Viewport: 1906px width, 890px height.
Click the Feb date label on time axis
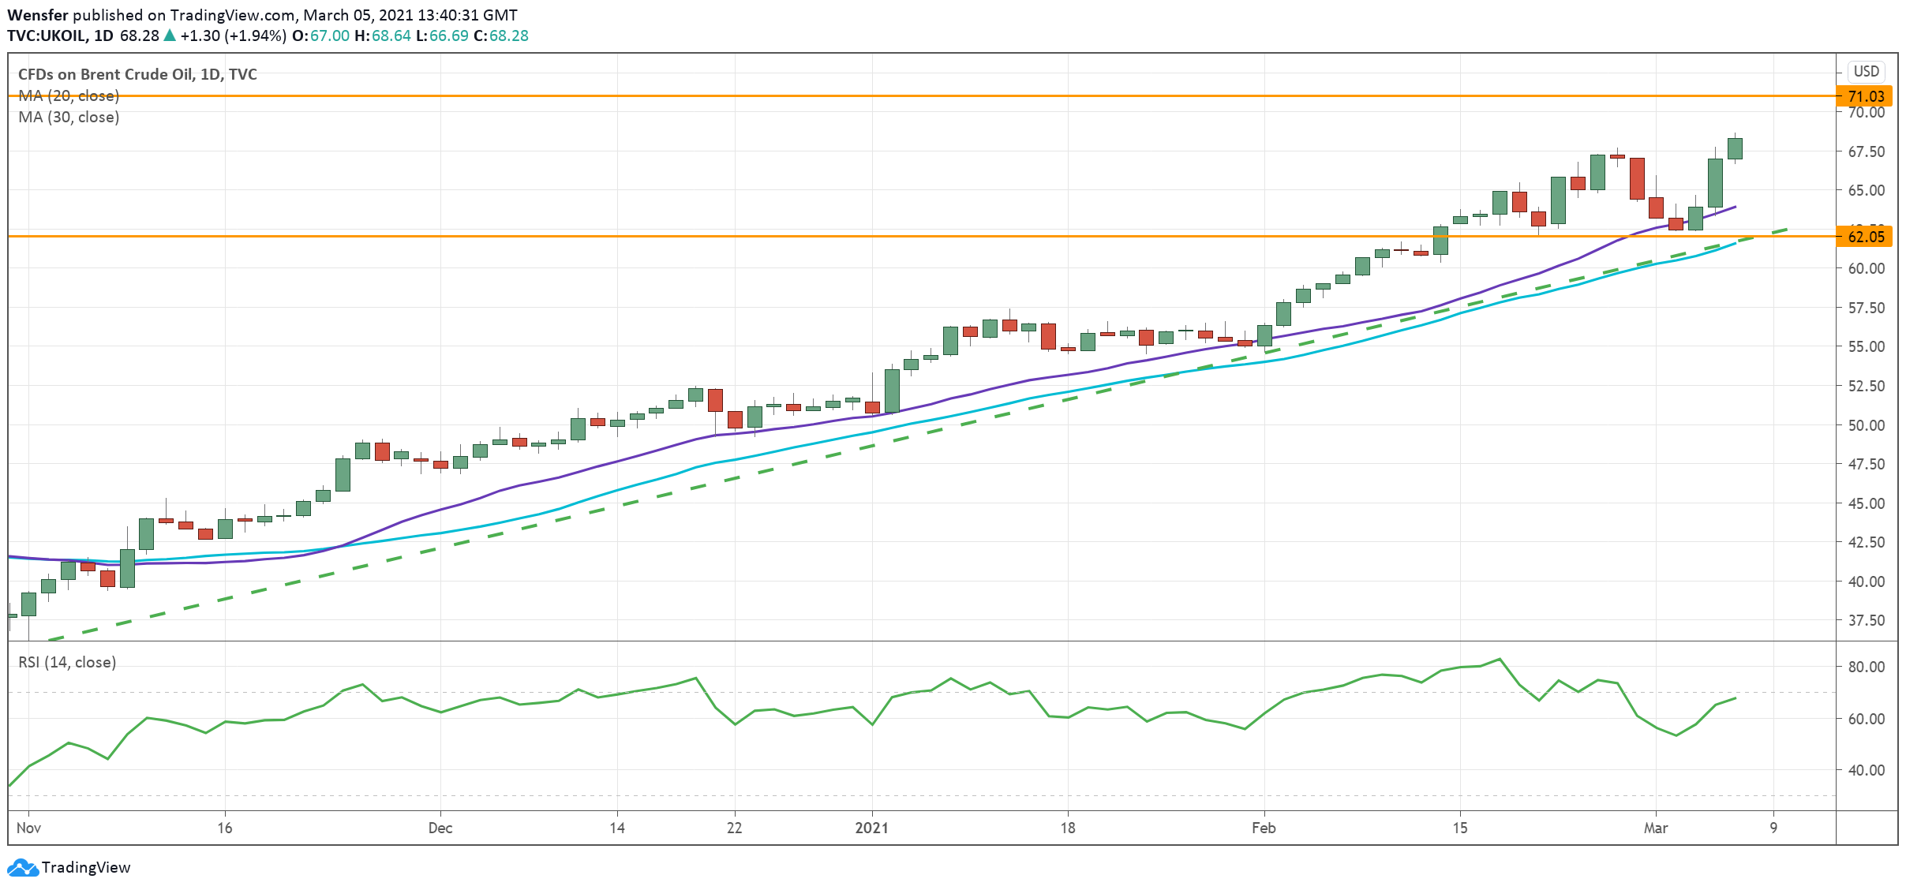pyautogui.click(x=1263, y=828)
